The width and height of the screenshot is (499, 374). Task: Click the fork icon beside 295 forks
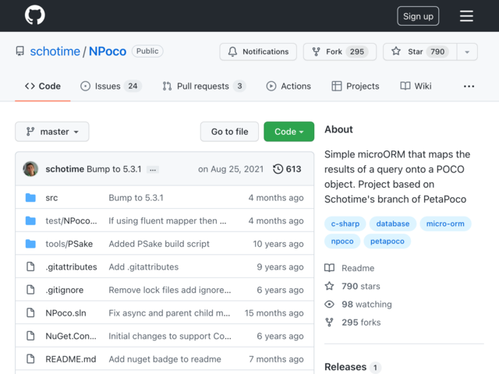[x=329, y=322]
